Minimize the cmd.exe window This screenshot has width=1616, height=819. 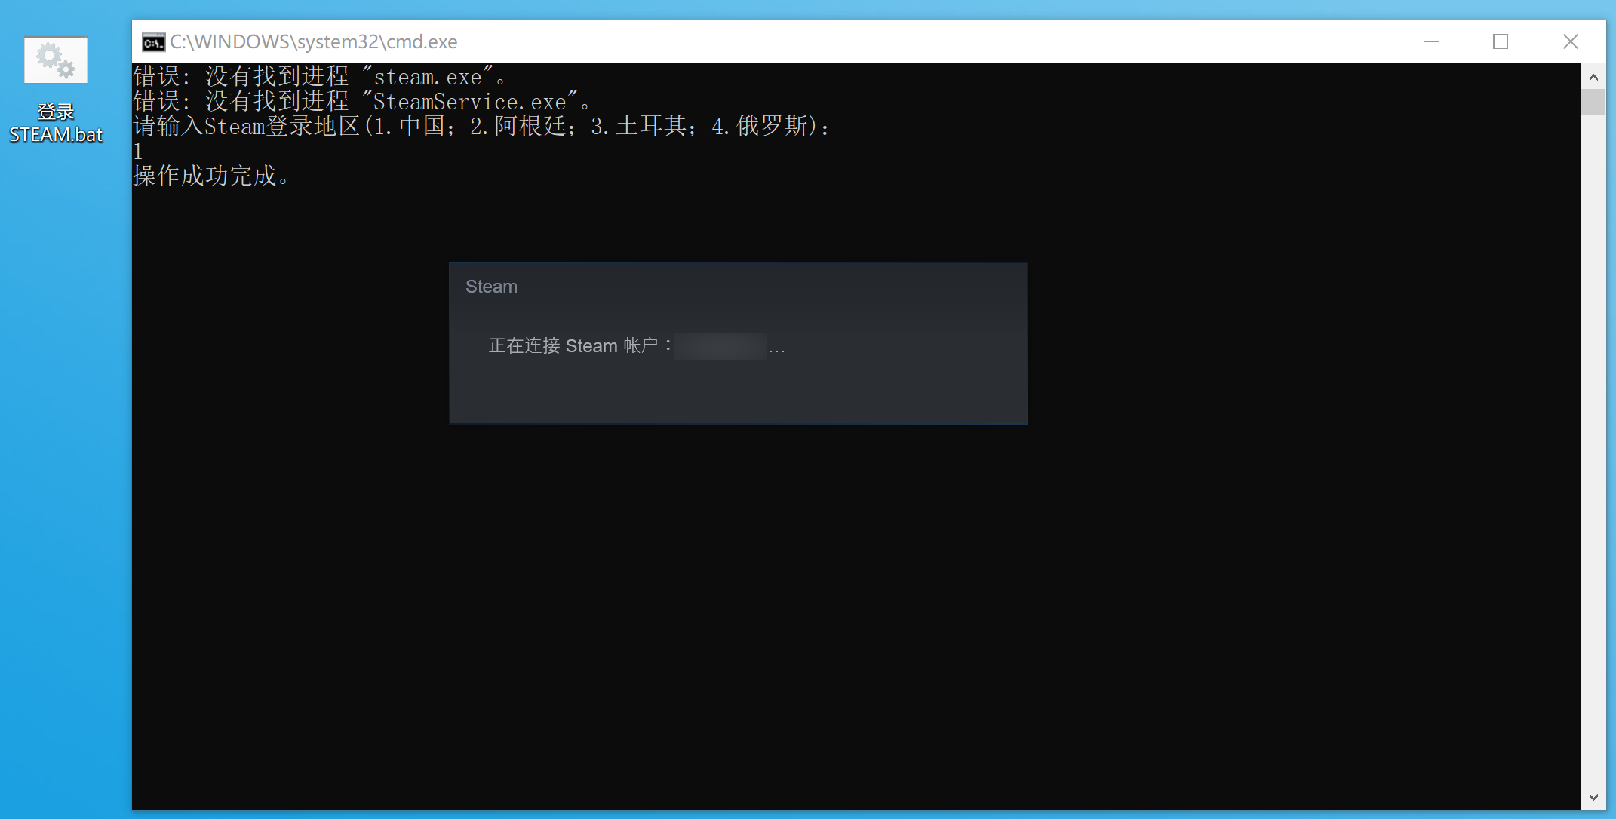(1431, 42)
